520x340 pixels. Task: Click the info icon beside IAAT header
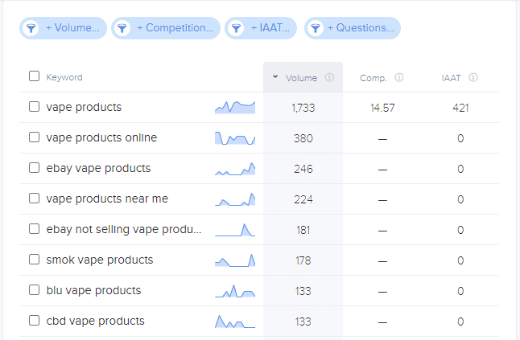(473, 77)
